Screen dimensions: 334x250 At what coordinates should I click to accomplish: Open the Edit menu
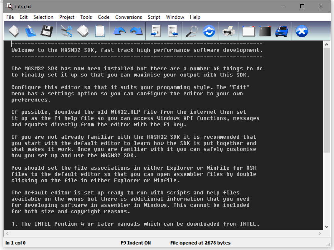point(24,17)
